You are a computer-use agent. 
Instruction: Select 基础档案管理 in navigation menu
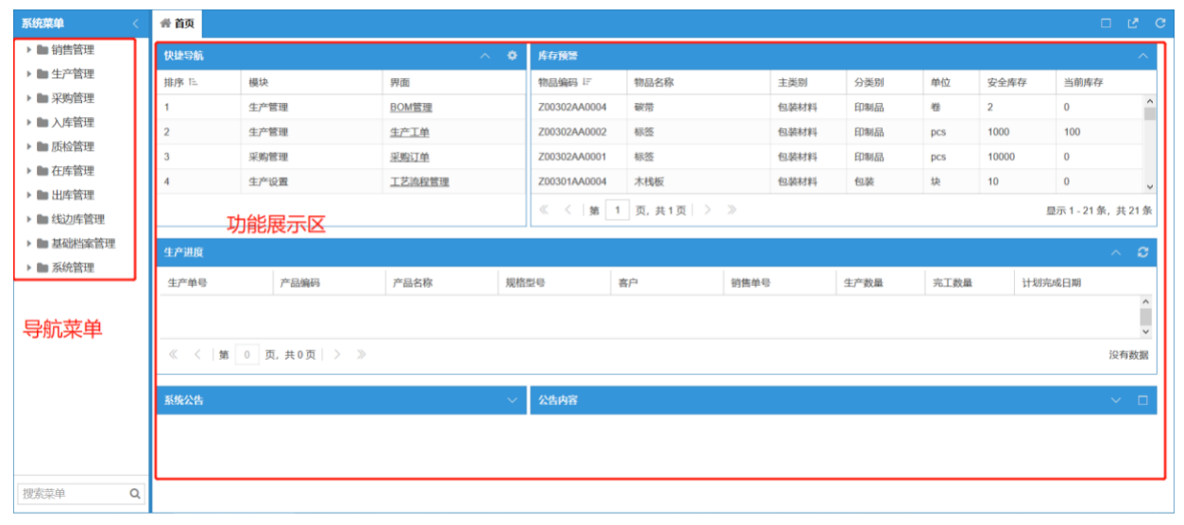[83, 244]
